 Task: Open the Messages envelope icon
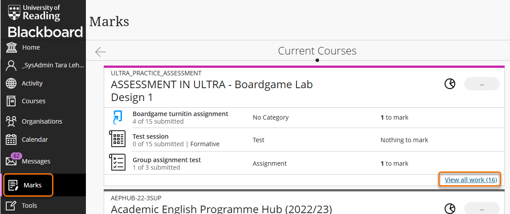(x=11, y=161)
